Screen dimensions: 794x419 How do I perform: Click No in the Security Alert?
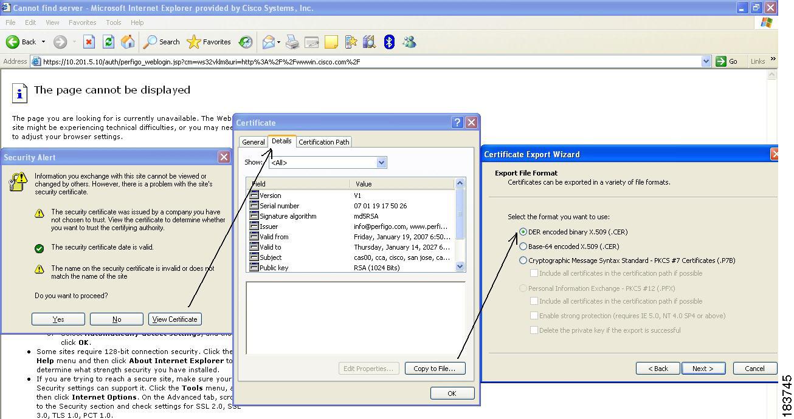click(x=117, y=319)
